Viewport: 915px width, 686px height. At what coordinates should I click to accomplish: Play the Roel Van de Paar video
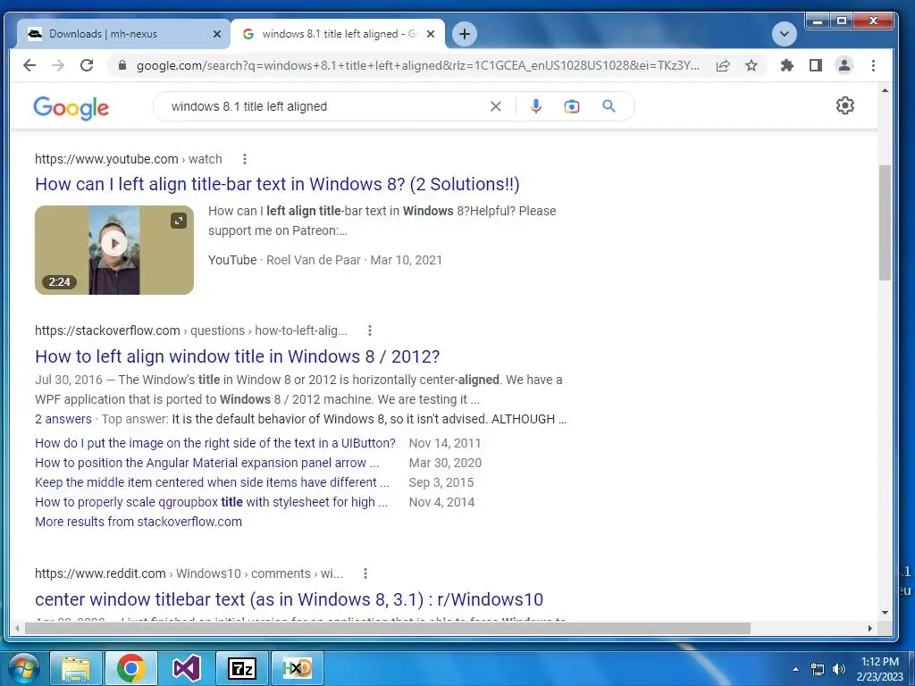point(114,243)
